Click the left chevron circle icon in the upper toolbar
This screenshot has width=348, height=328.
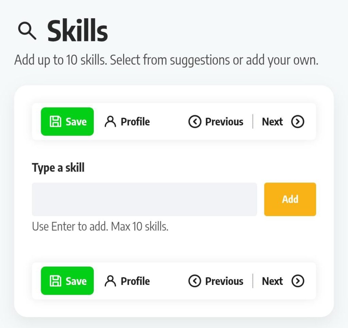pos(195,122)
